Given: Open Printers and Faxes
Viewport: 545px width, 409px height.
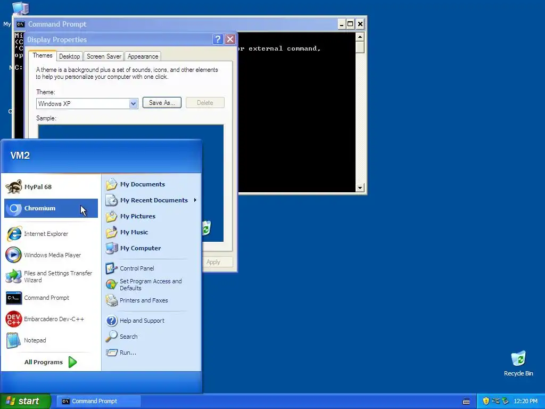Looking at the screenshot, I should (152, 300).
